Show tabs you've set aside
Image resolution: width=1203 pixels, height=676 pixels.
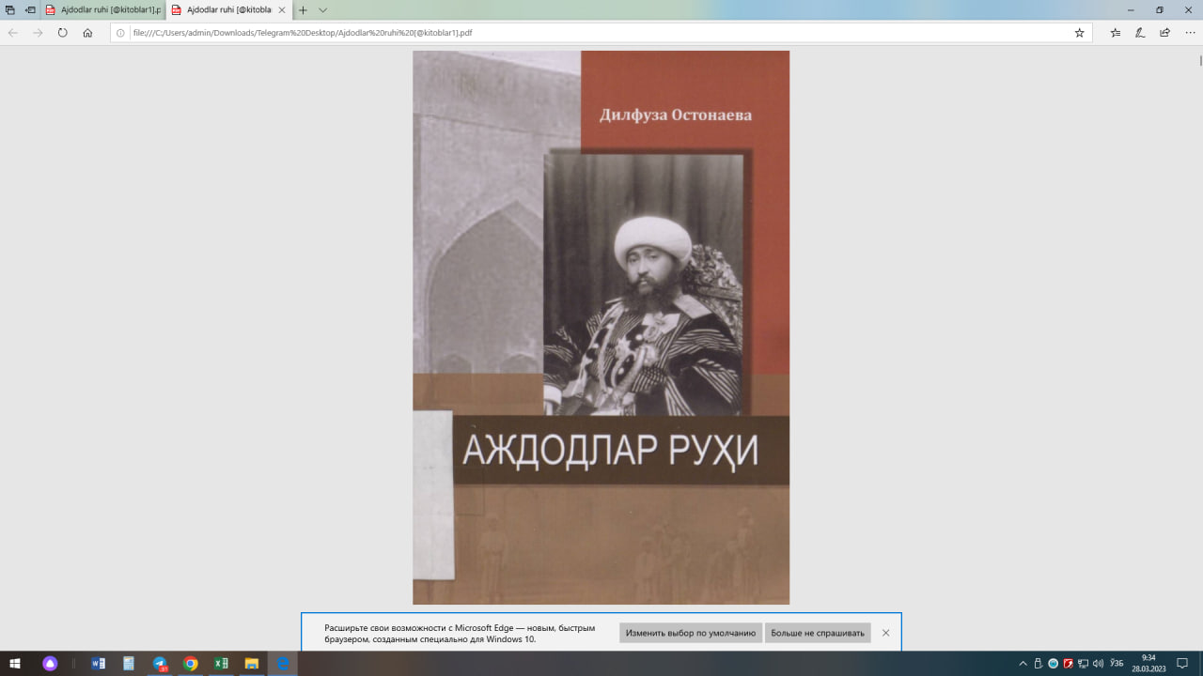pyautogui.click(x=10, y=10)
